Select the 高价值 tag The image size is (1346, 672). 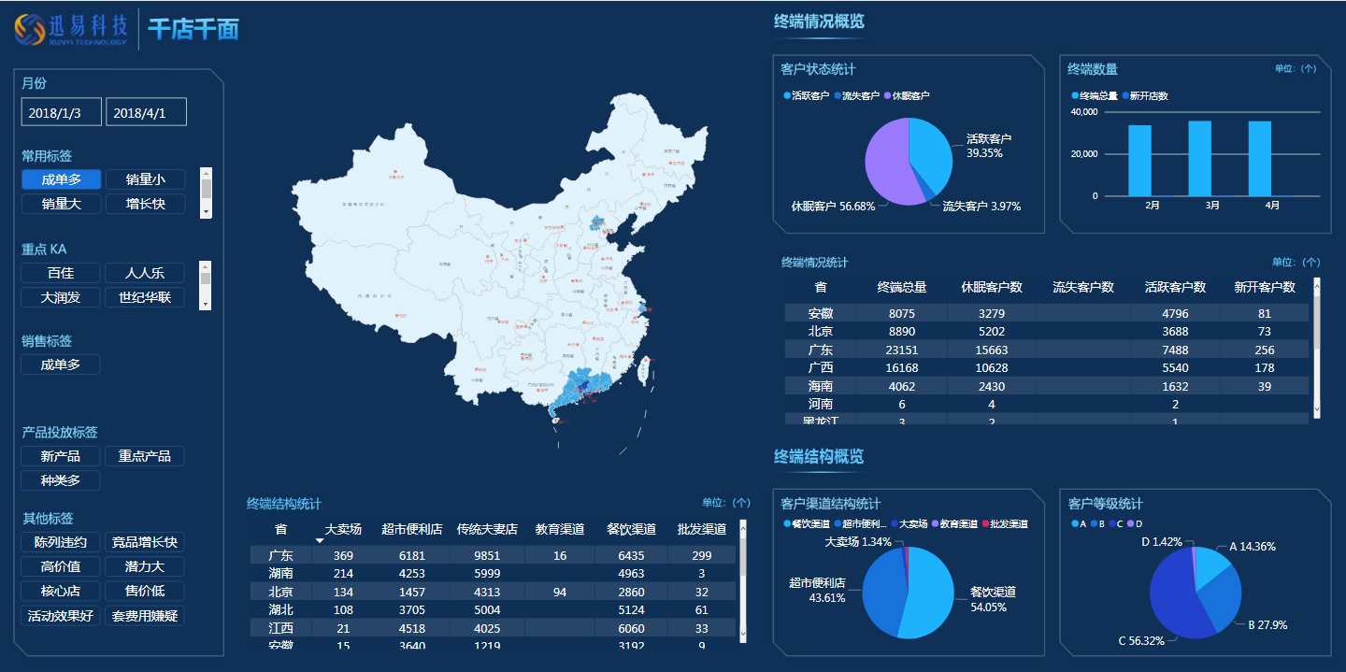[x=61, y=566]
